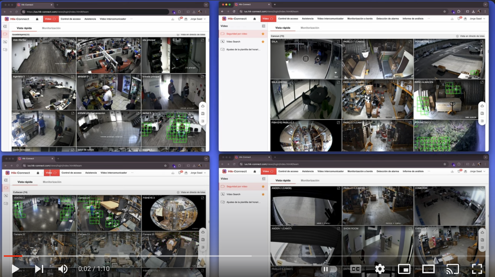This screenshot has height=277, width=495.
Task: Reload the page in the top-right browser window
Action: [x=234, y=11]
